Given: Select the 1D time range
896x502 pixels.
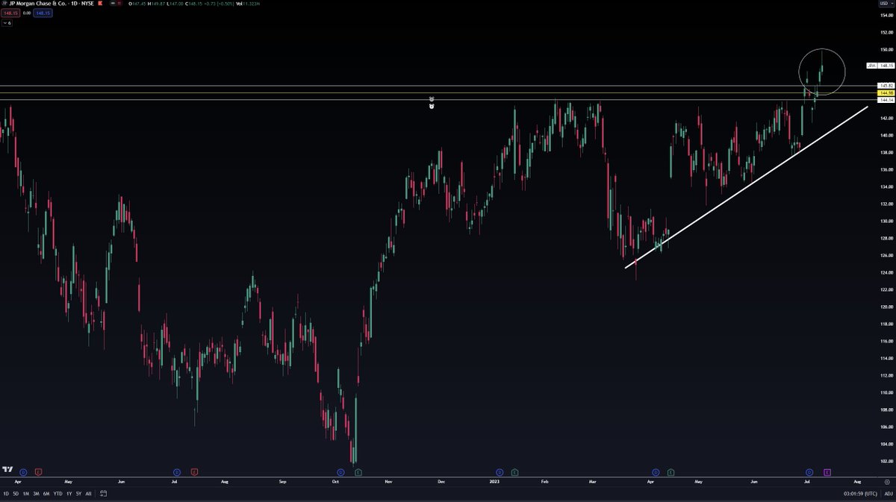Looking at the screenshot, I should 6,494.
